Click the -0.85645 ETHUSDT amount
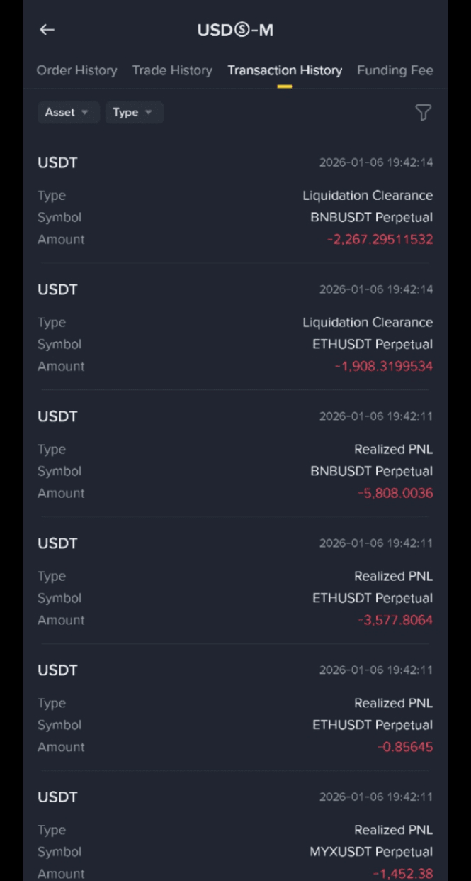Image resolution: width=471 pixels, height=881 pixels. coord(405,747)
